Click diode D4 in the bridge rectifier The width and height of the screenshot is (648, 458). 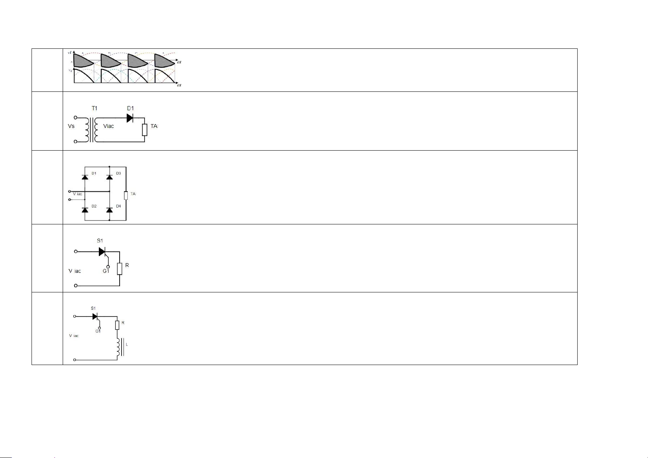[x=109, y=210]
